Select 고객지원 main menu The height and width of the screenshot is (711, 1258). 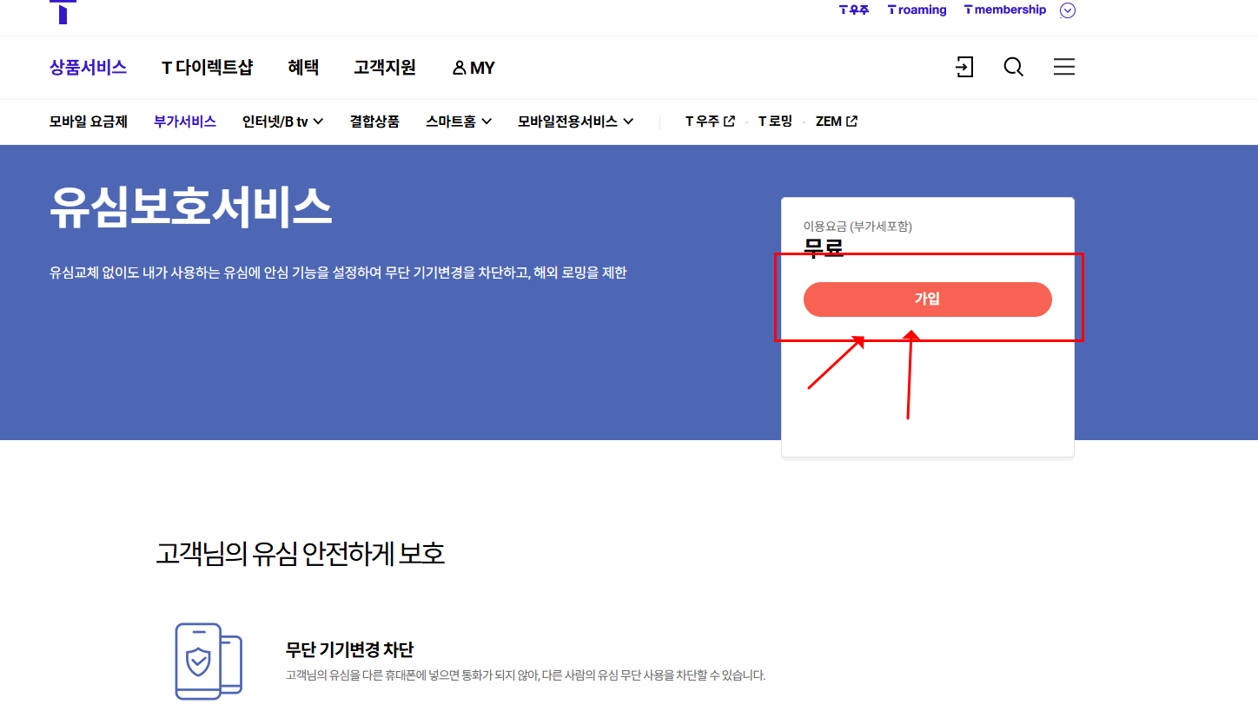click(385, 68)
